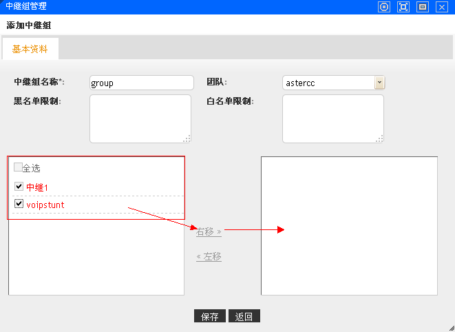Click the fullscreen corner-brackets icon
Viewport: 455px width, 332px height.
click(x=404, y=7)
